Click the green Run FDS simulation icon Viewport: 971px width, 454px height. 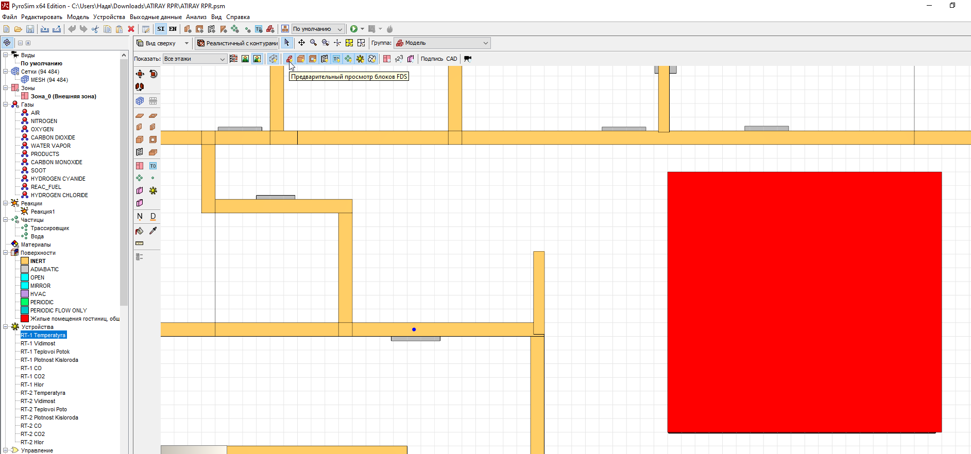click(x=354, y=29)
